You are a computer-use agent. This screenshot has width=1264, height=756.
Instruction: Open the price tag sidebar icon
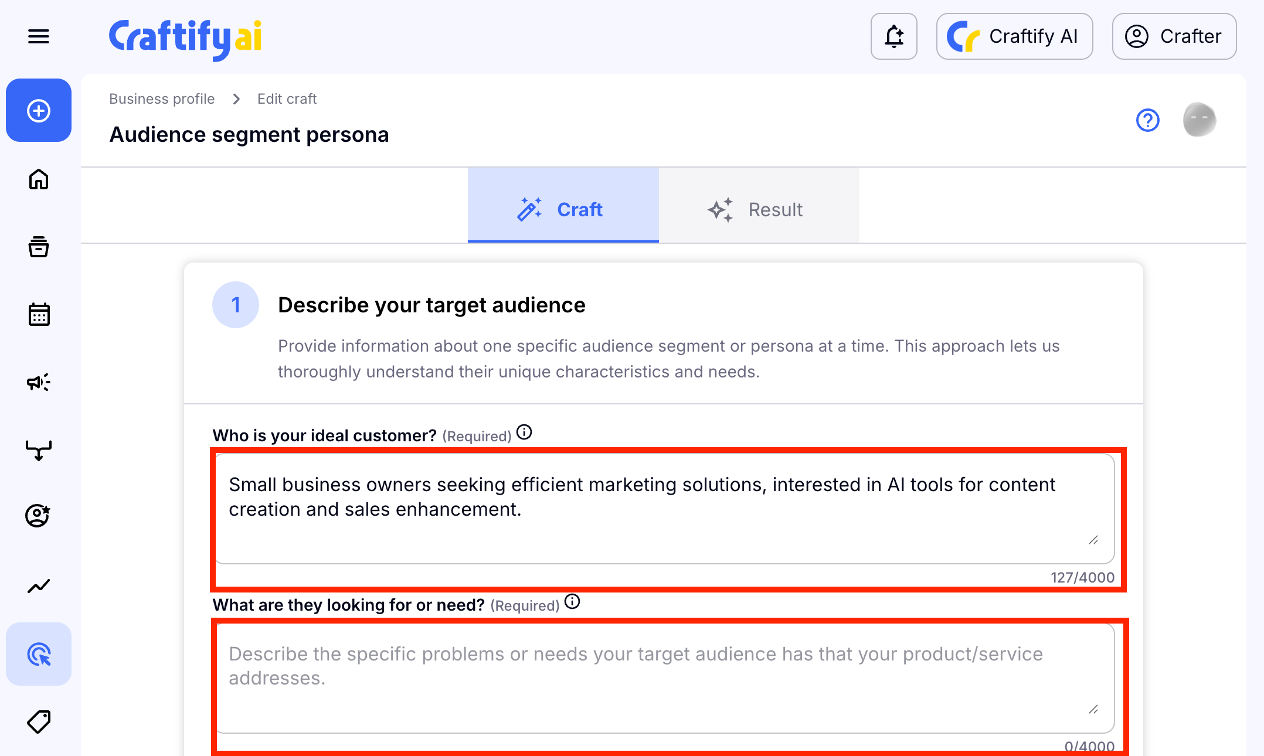pyautogui.click(x=39, y=721)
